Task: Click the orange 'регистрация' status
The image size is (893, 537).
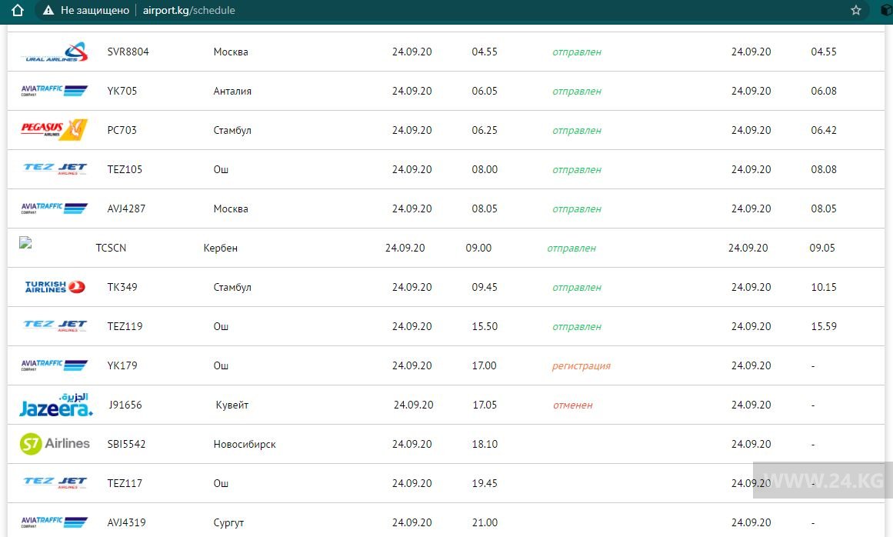Action: pyautogui.click(x=581, y=366)
